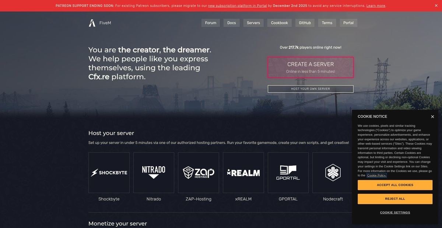The width and height of the screenshot is (442, 228).
Task: Open the Terms nav item
Action: (327, 23)
